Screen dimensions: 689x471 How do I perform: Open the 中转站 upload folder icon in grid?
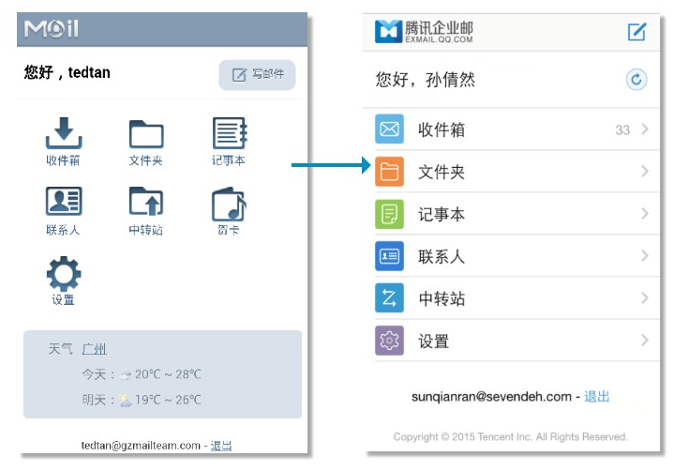146,201
